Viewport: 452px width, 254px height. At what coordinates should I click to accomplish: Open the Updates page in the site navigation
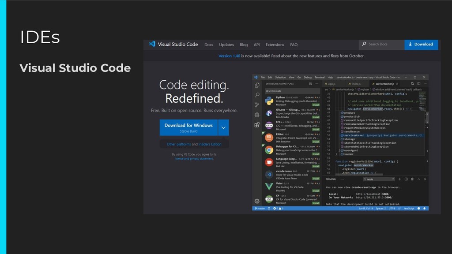[x=226, y=45]
